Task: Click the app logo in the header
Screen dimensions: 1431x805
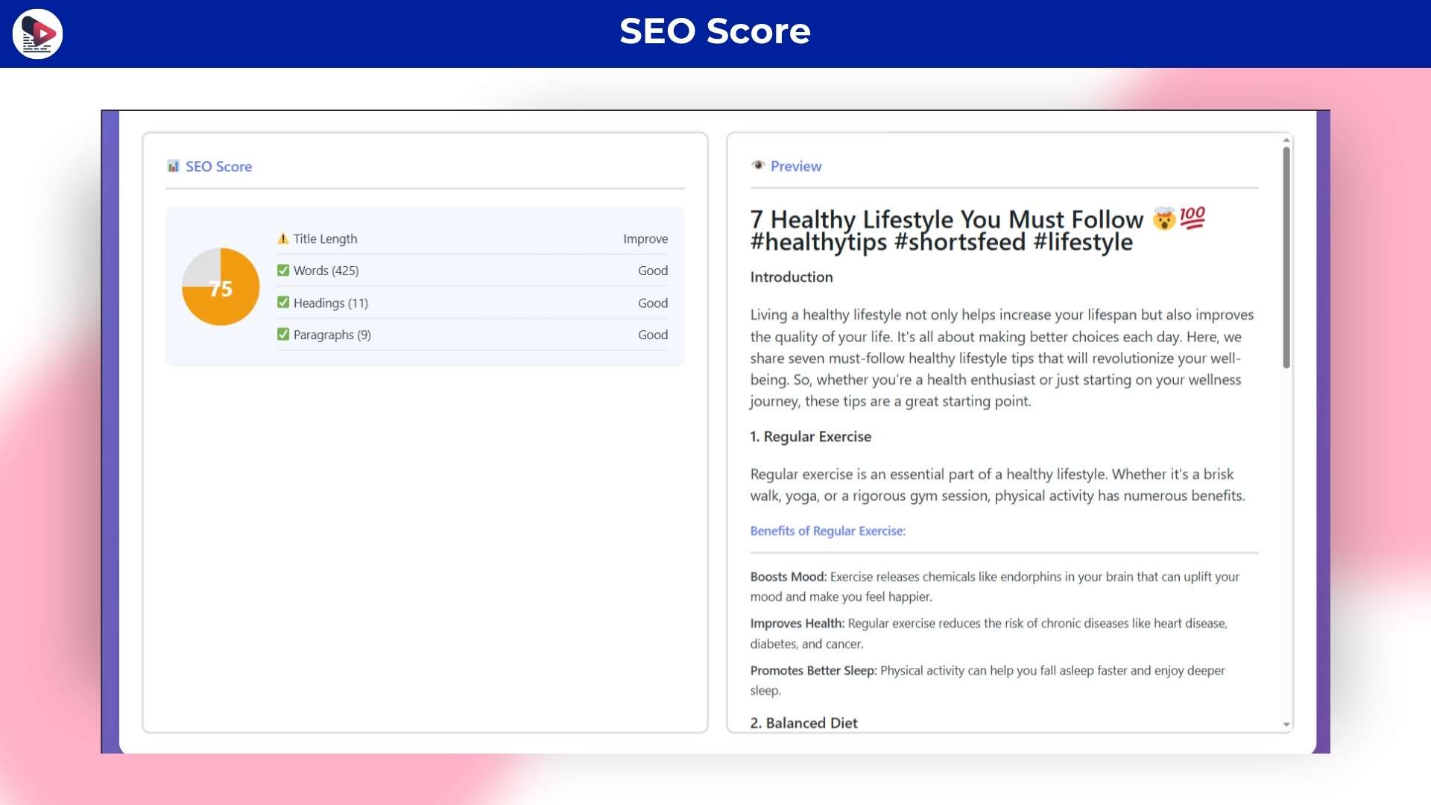Action: [x=37, y=34]
